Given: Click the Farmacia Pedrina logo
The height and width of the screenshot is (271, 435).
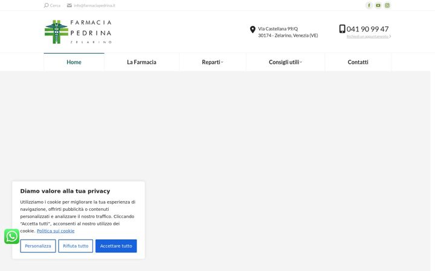Looking at the screenshot, I should (78, 32).
